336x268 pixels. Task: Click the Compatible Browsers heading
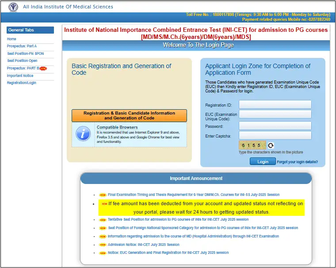coord(117,127)
